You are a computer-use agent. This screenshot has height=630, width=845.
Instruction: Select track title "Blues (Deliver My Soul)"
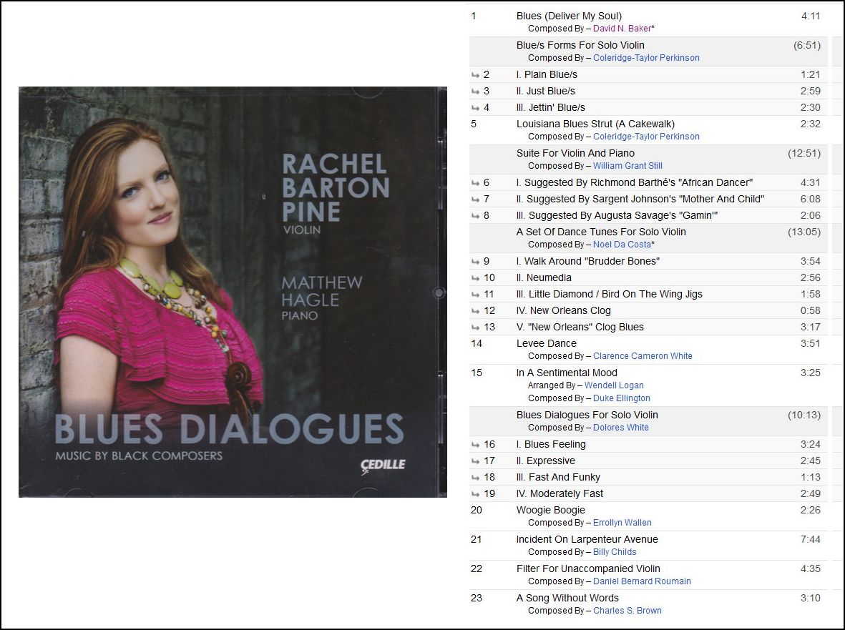569,16
